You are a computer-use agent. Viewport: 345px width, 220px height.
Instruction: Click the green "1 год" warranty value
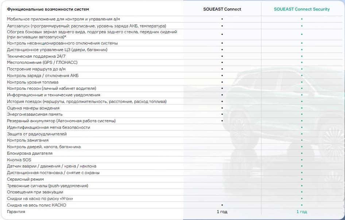[x=302, y=212]
